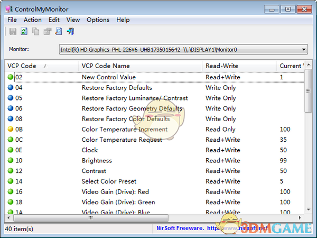Click the blue icon for code 04
The height and width of the screenshot is (238, 317).
[x=11, y=88]
